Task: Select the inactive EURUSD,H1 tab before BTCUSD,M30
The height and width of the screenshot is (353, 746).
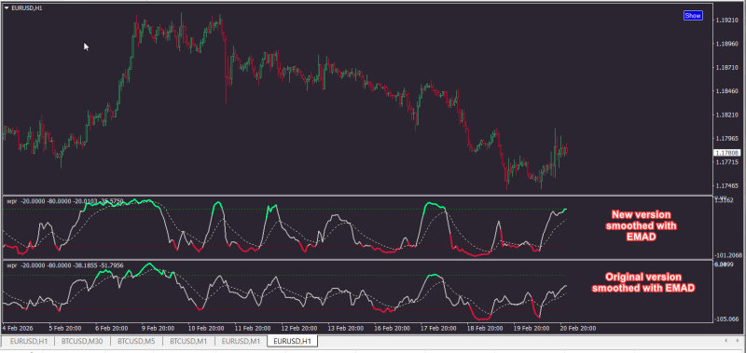Action: pos(29,341)
